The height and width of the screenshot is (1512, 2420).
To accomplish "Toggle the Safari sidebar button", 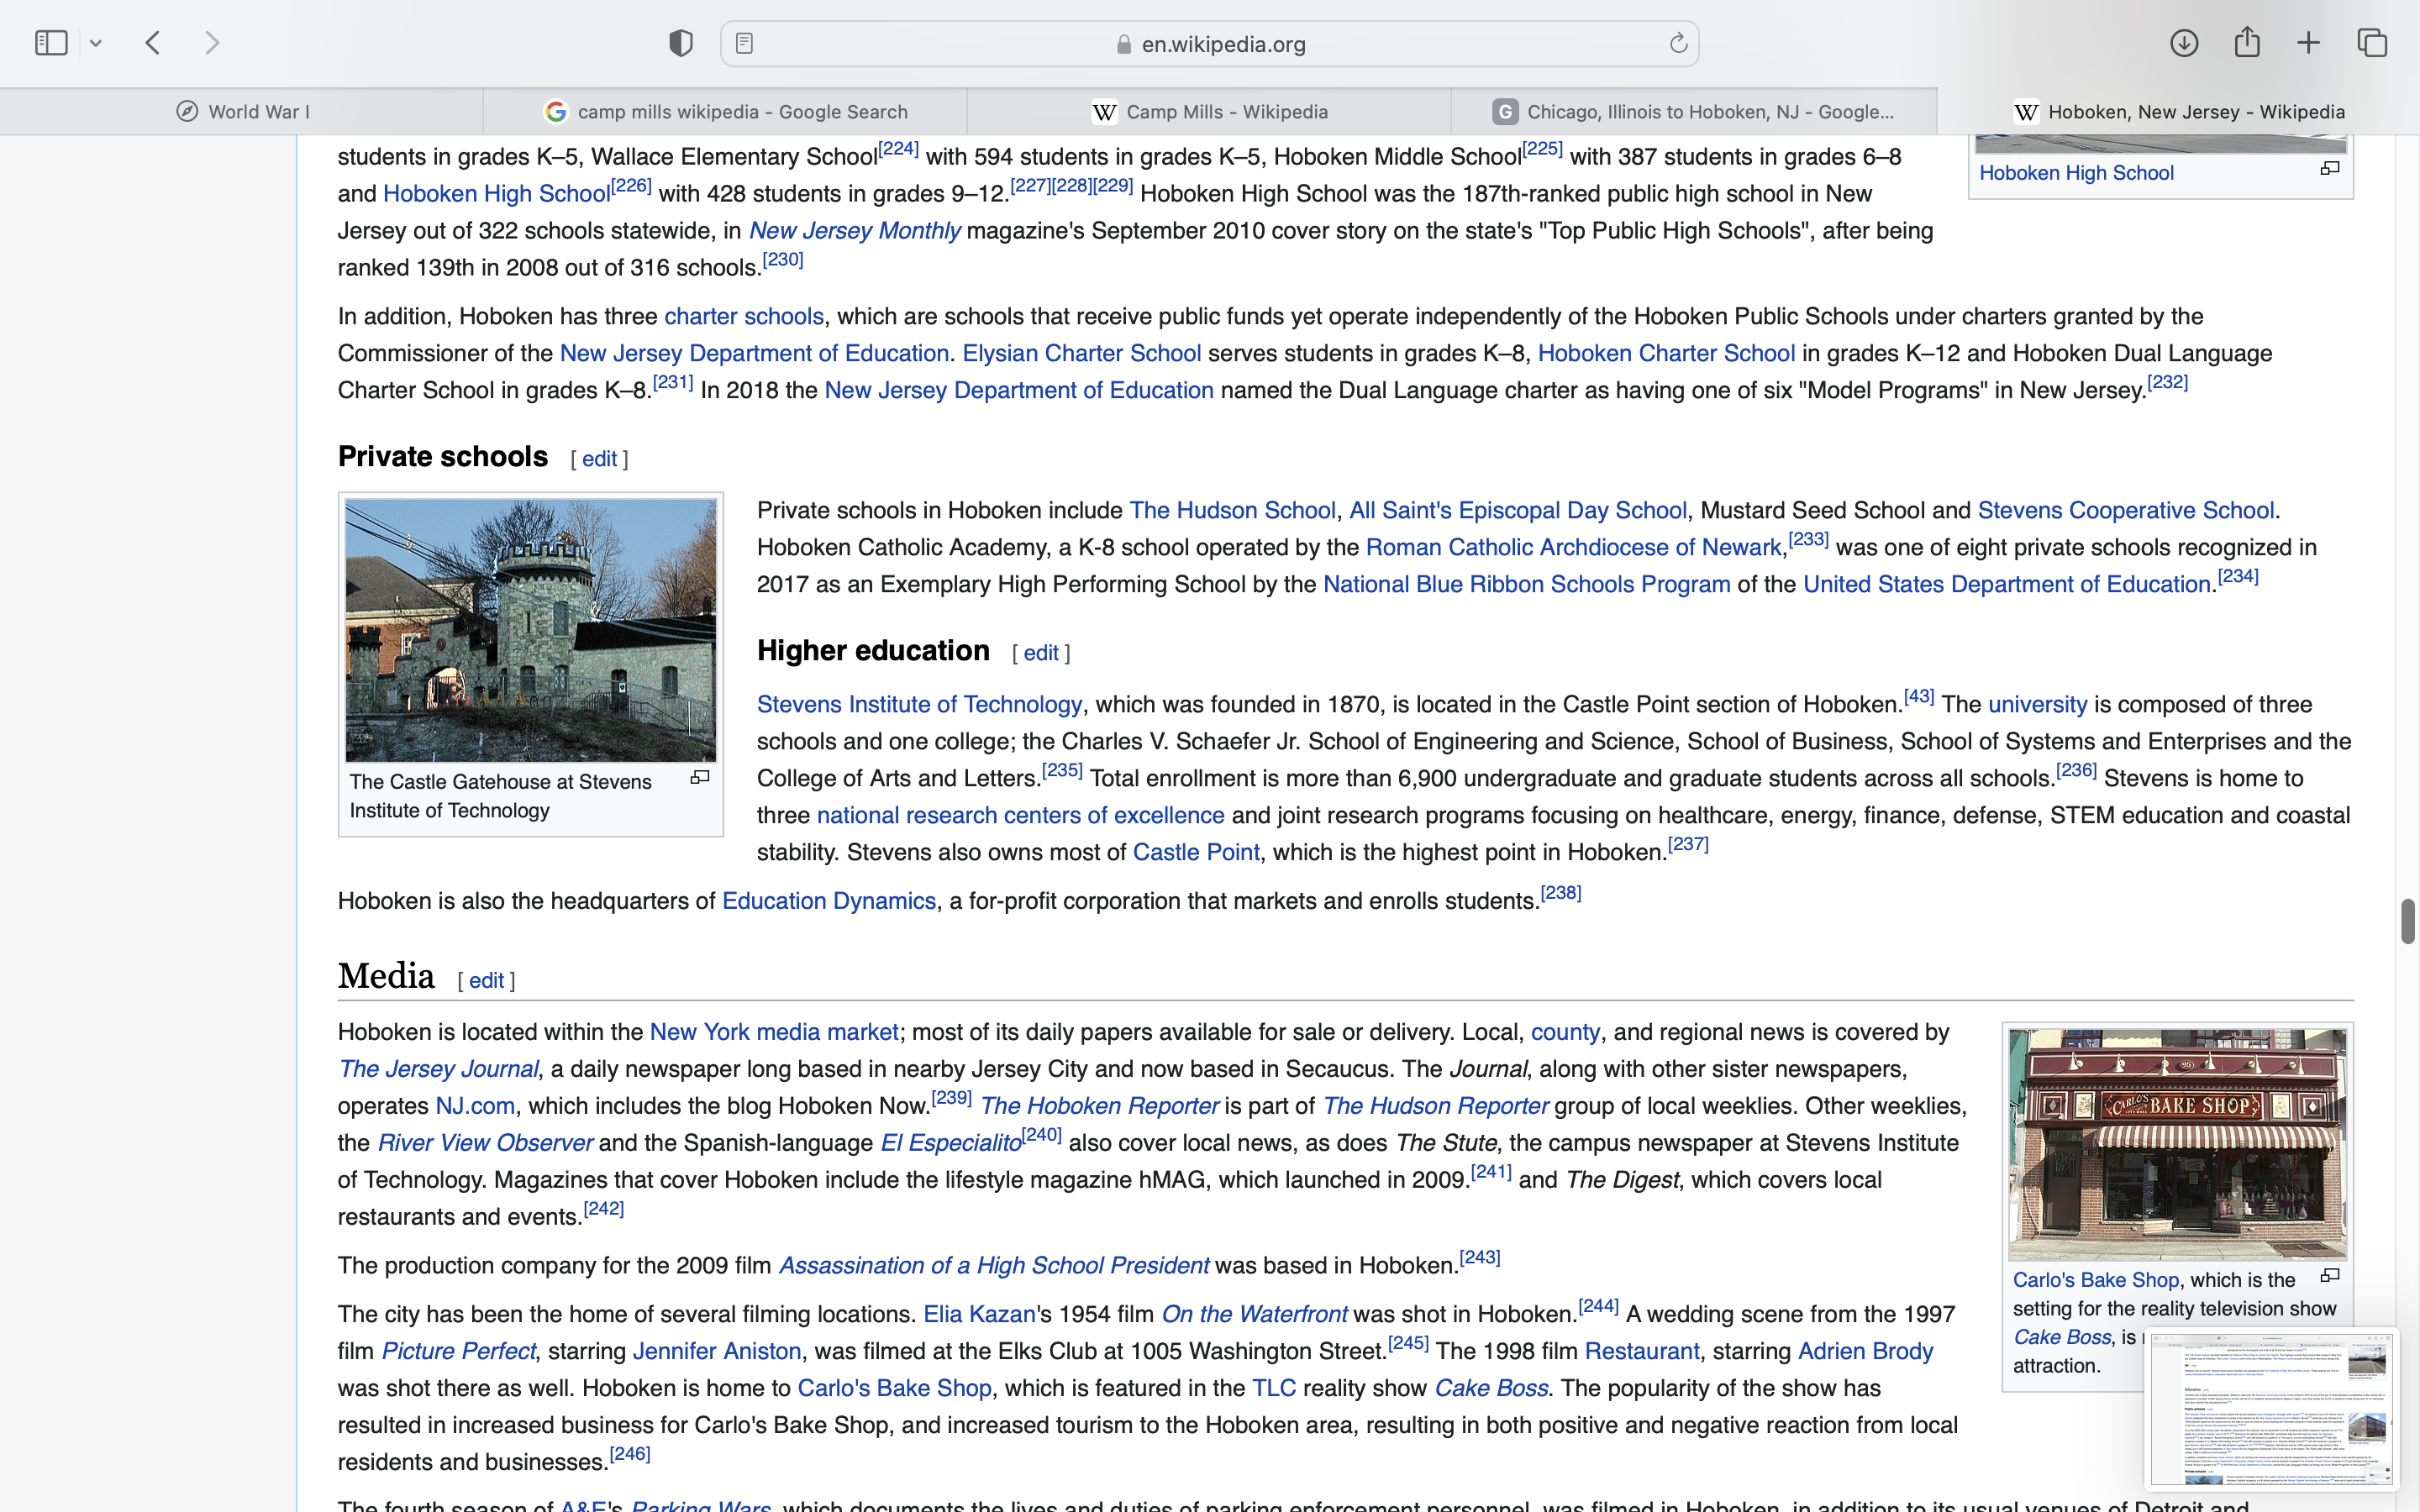I will (x=51, y=43).
